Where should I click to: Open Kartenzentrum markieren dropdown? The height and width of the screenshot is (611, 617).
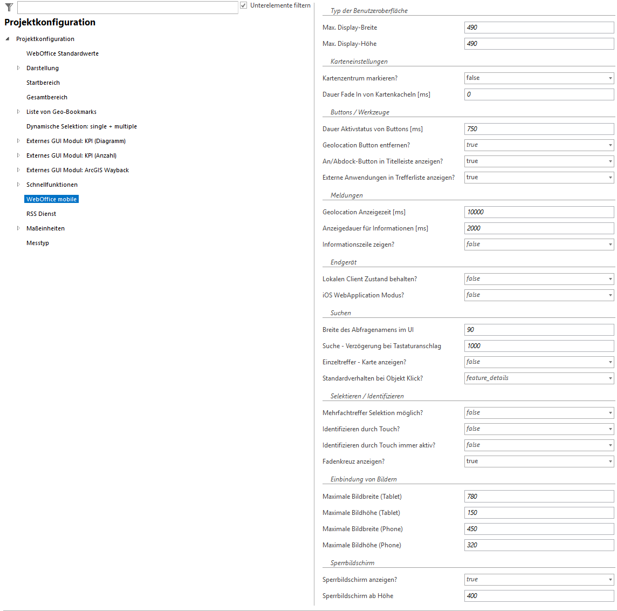[610, 78]
